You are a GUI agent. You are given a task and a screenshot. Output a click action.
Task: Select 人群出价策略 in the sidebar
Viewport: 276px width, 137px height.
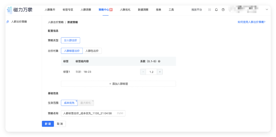[x=19, y=22]
